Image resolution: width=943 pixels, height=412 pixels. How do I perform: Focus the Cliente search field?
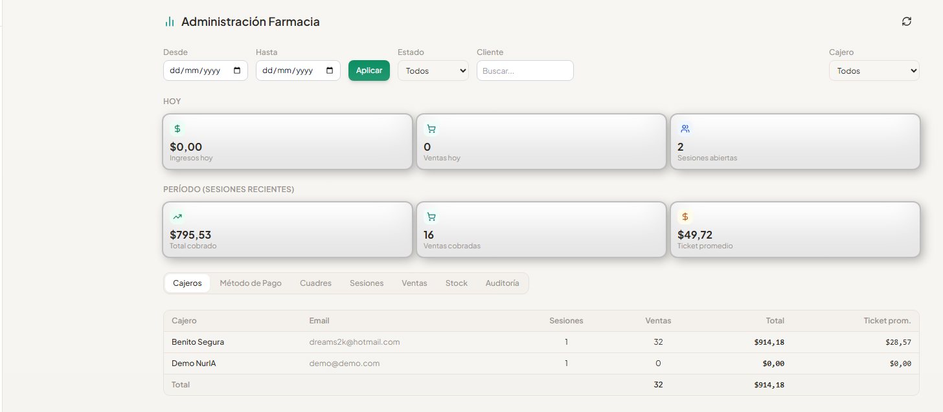(525, 70)
